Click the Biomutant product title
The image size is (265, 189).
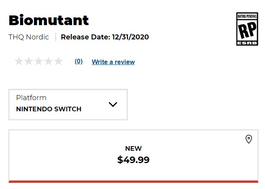tap(49, 20)
